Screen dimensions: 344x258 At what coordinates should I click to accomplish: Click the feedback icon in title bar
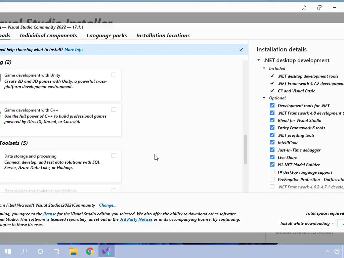319,8
